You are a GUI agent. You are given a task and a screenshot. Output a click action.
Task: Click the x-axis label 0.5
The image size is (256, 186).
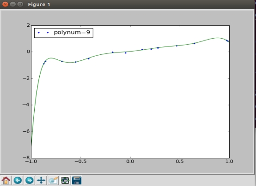point(180,162)
